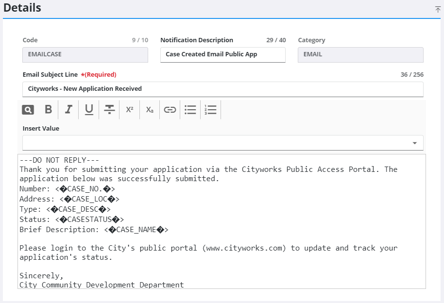Focus the Email Subject Line input
This screenshot has width=444, height=303.
222,89
